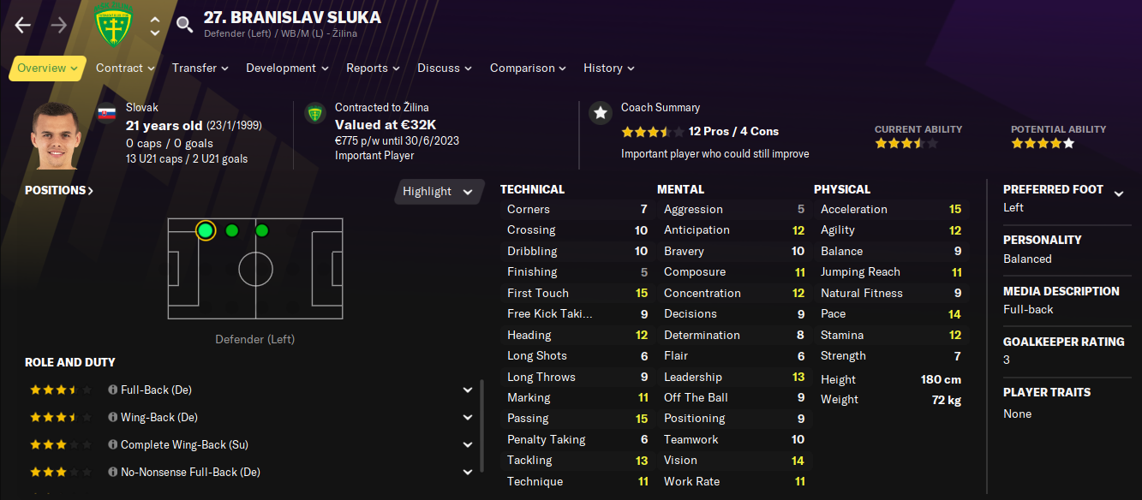Click the Positions heading link
Image resolution: width=1142 pixels, height=500 pixels.
coord(59,190)
